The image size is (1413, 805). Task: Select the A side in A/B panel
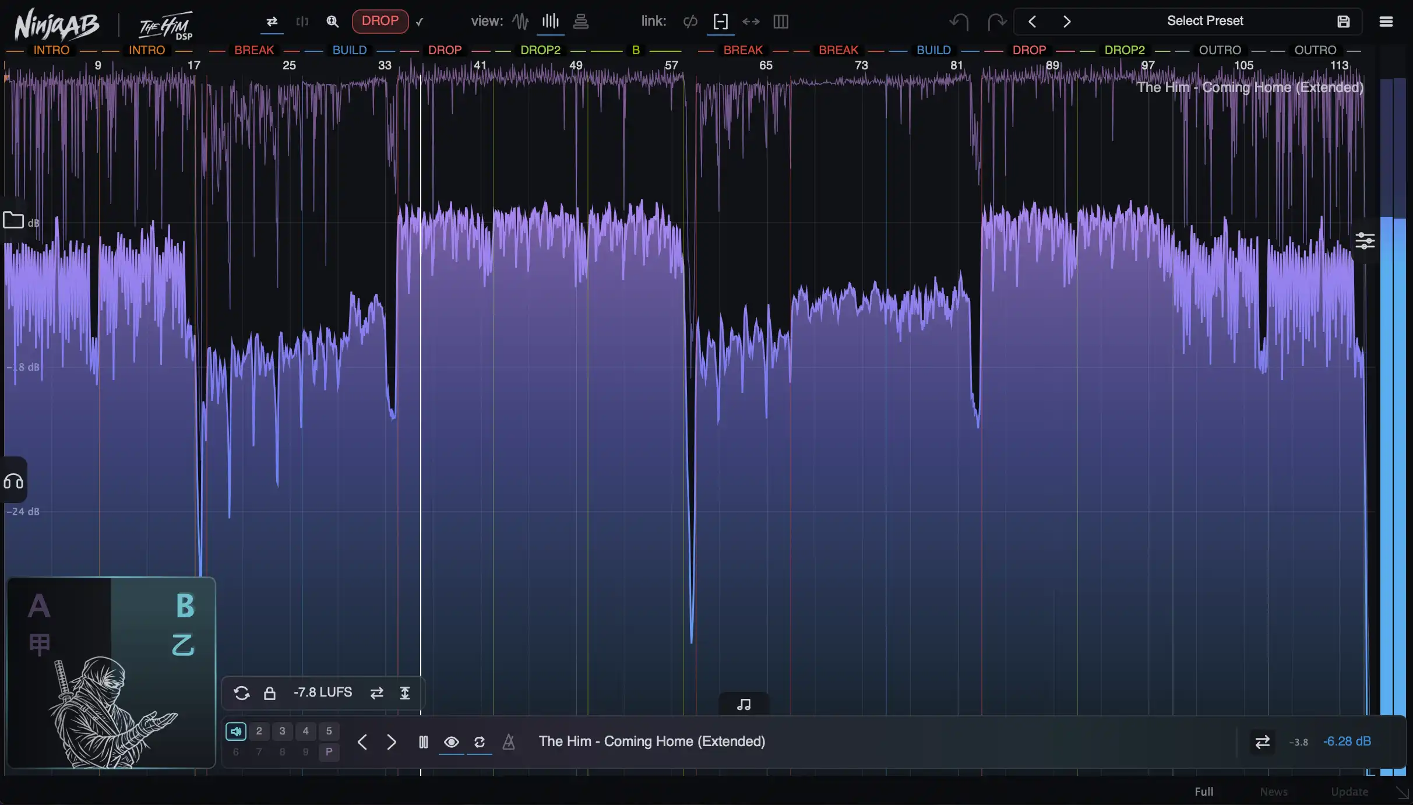[39, 606]
